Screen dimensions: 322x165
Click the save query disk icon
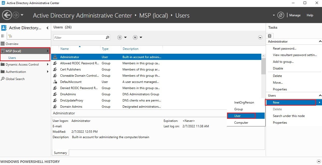[x=135, y=37]
